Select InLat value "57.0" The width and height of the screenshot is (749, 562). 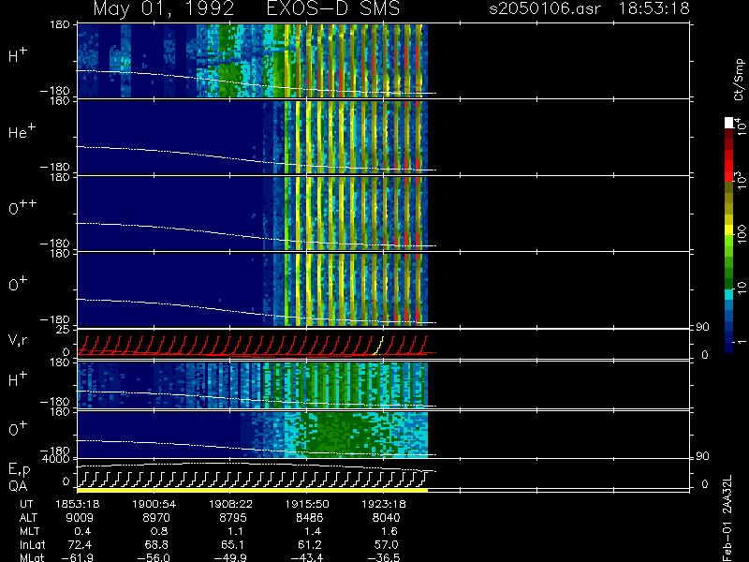tap(386, 544)
